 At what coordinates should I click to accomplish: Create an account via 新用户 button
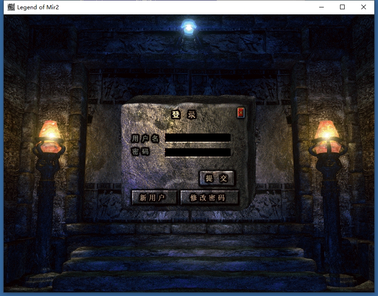[x=154, y=198]
